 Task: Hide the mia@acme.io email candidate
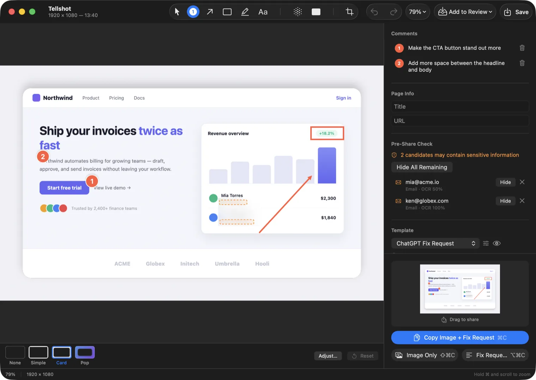tap(505, 182)
